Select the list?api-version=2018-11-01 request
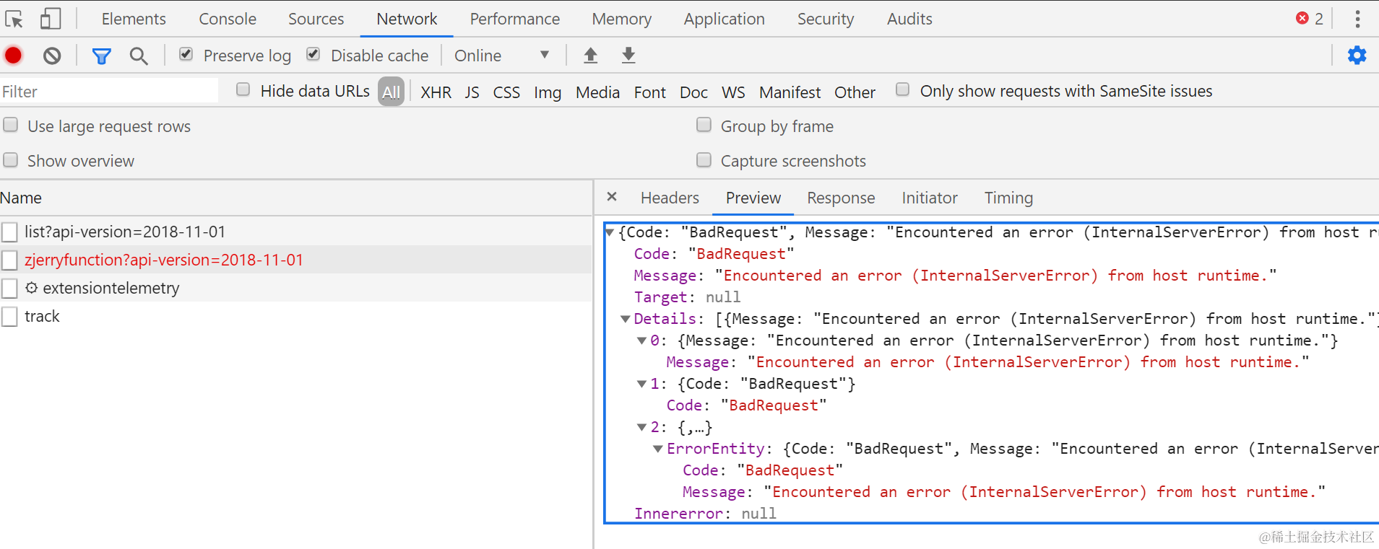Screen dimensions: 1379x549 (x=296, y=232)
